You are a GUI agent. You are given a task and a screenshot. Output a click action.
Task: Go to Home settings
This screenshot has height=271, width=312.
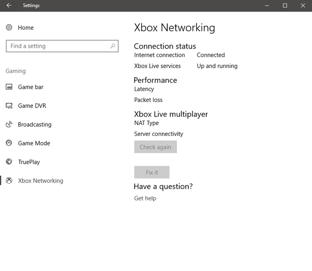pos(26,27)
